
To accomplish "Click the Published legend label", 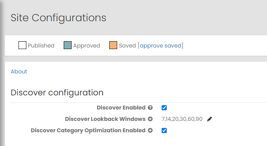I will pos(41,46).
